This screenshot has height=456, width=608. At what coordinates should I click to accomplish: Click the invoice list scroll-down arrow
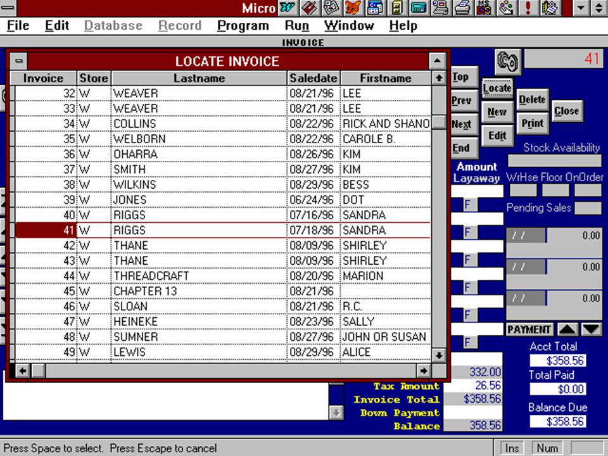(x=439, y=355)
